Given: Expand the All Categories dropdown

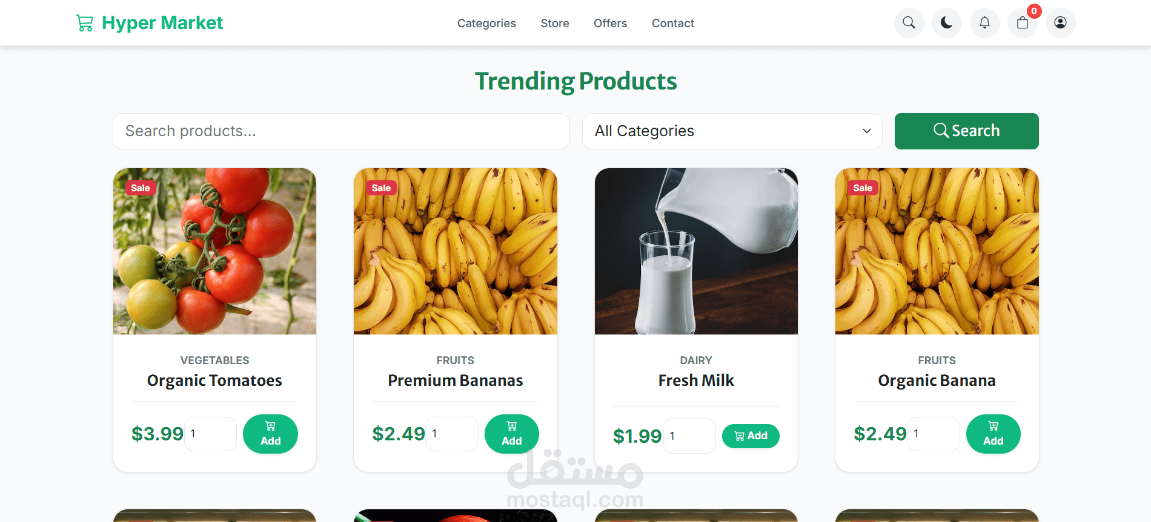Looking at the screenshot, I should [x=732, y=131].
